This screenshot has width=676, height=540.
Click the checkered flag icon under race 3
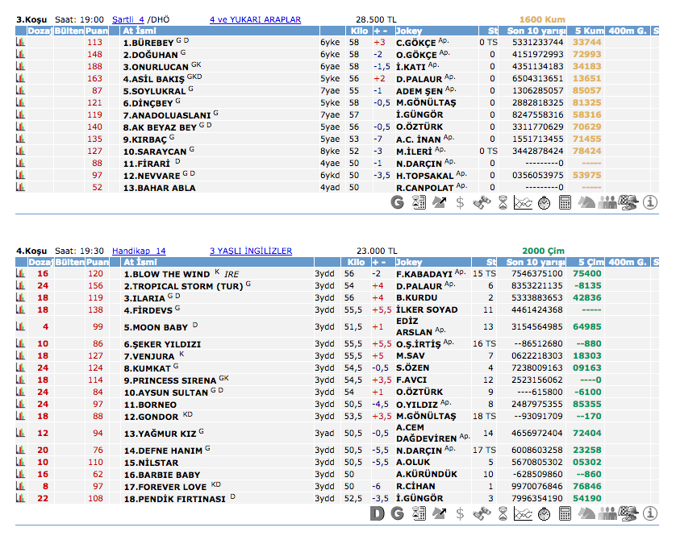[629, 202]
